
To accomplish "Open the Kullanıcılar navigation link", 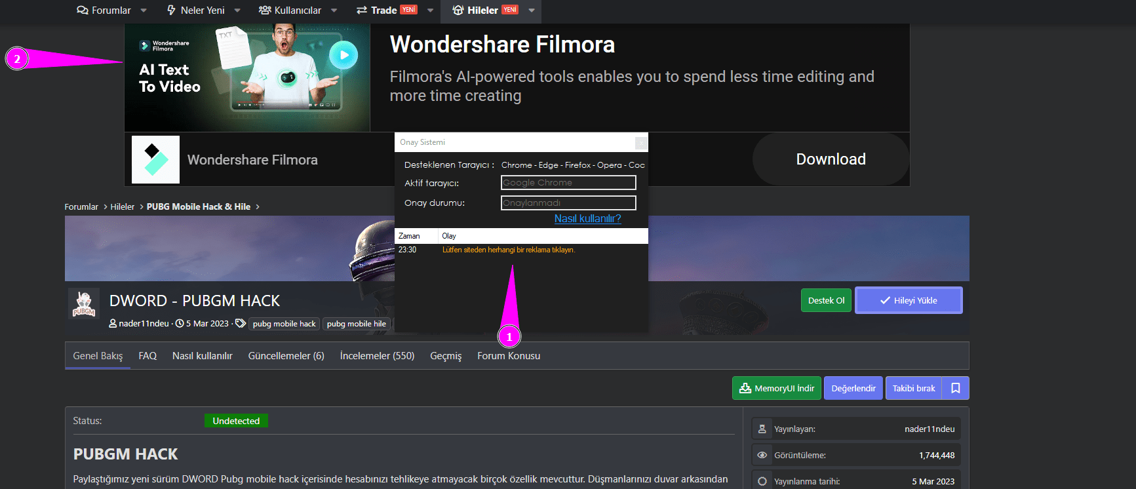I will tap(290, 10).
